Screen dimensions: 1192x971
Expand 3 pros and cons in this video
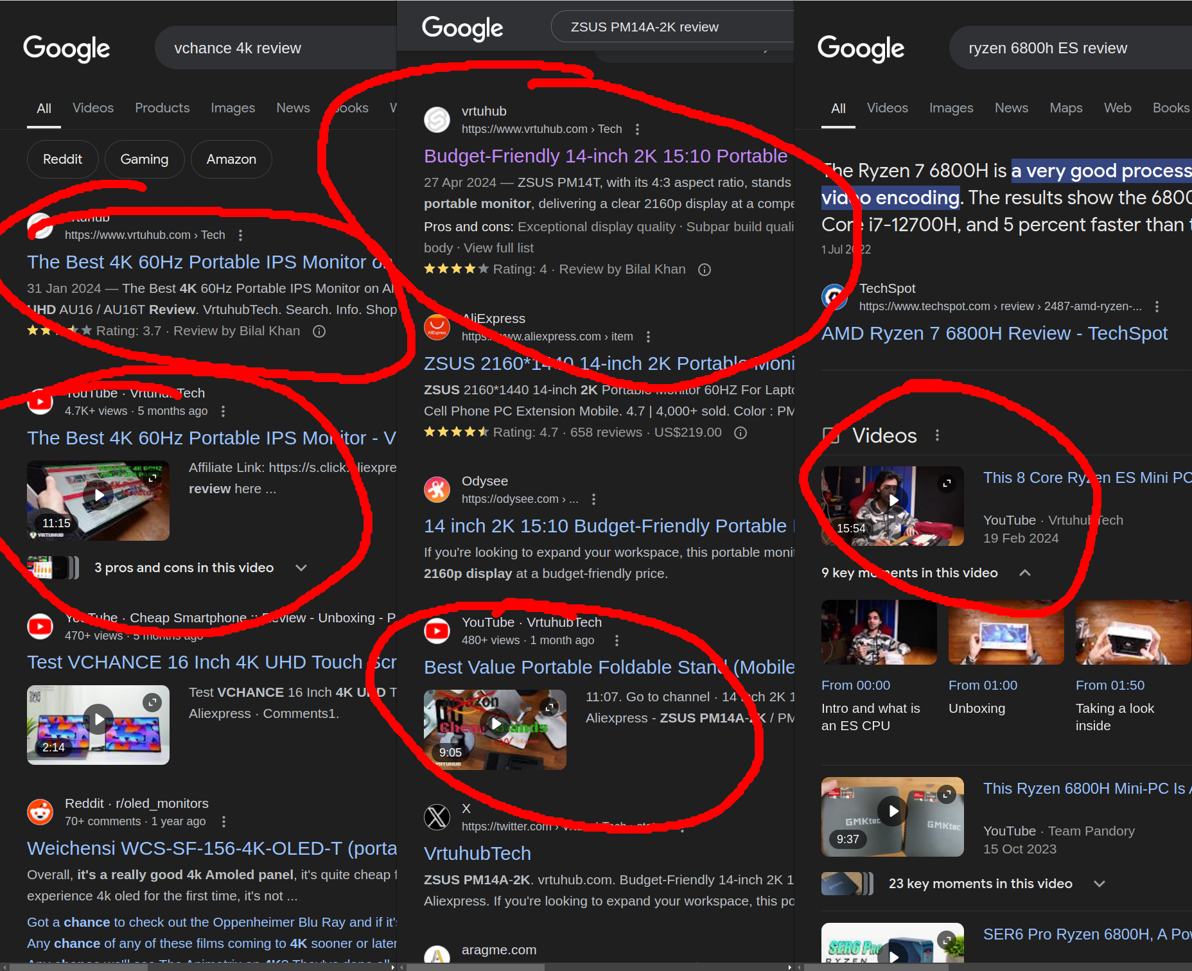click(x=301, y=568)
